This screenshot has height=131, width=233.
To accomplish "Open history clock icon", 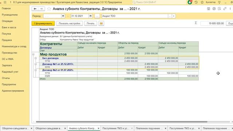I will point(196,2).
